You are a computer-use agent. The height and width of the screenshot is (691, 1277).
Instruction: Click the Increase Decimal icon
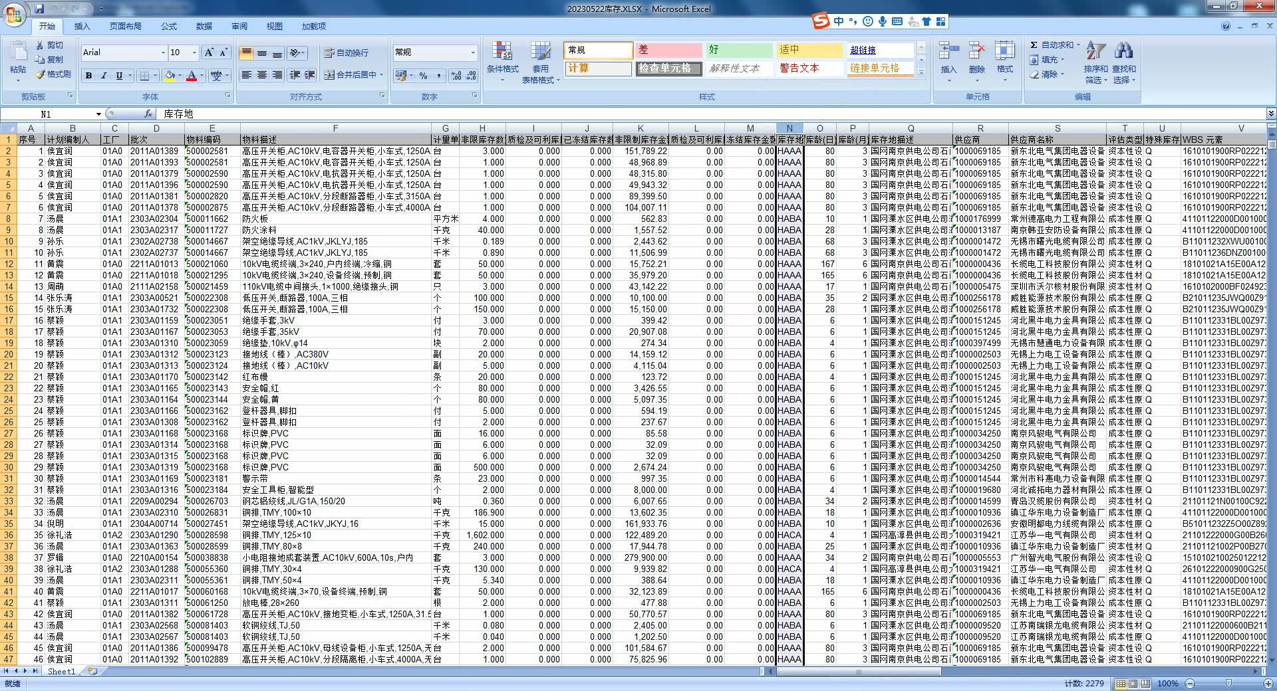click(456, 76)
